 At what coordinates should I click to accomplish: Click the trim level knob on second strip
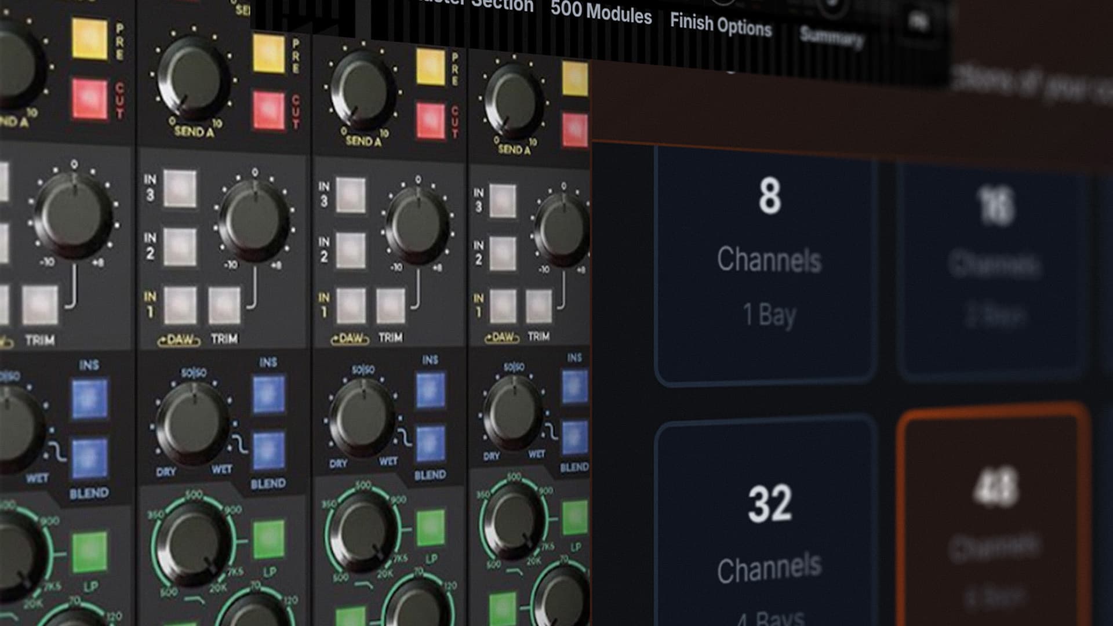pyautogui.click(x=254, y=221)
